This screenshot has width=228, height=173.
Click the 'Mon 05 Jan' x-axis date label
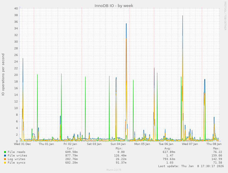click(142, 144)
